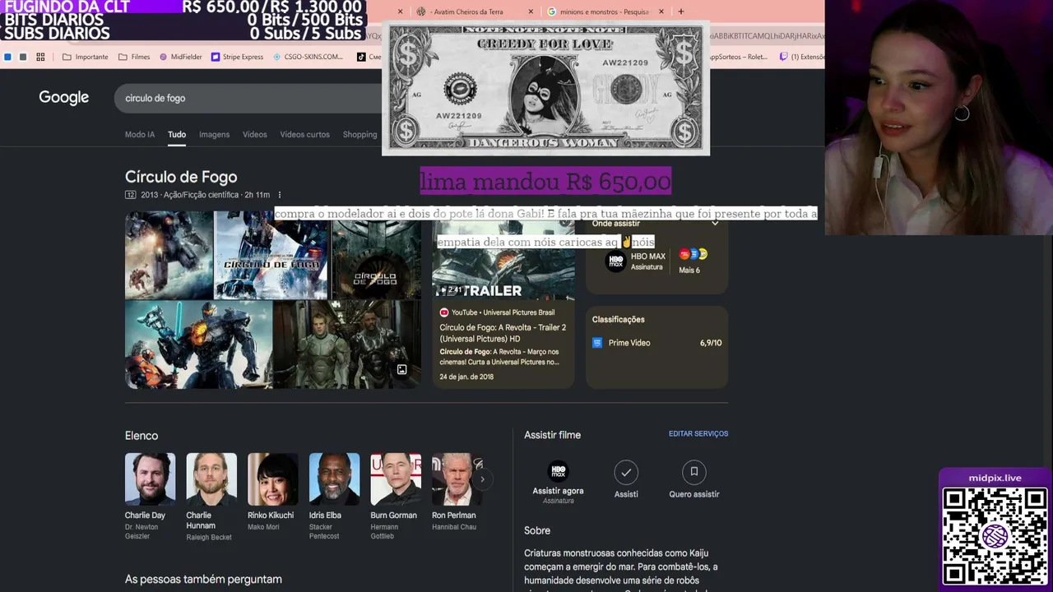The image size is (1053, 592).
Task: Click the TikTok bookmark icon
Action: pos(361,57)
